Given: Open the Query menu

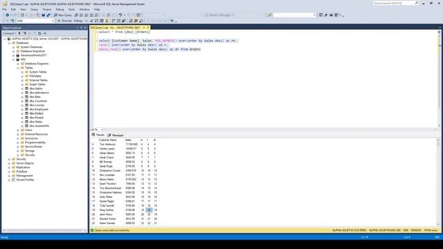Looking at the screenshot, I should click(34, 9).
